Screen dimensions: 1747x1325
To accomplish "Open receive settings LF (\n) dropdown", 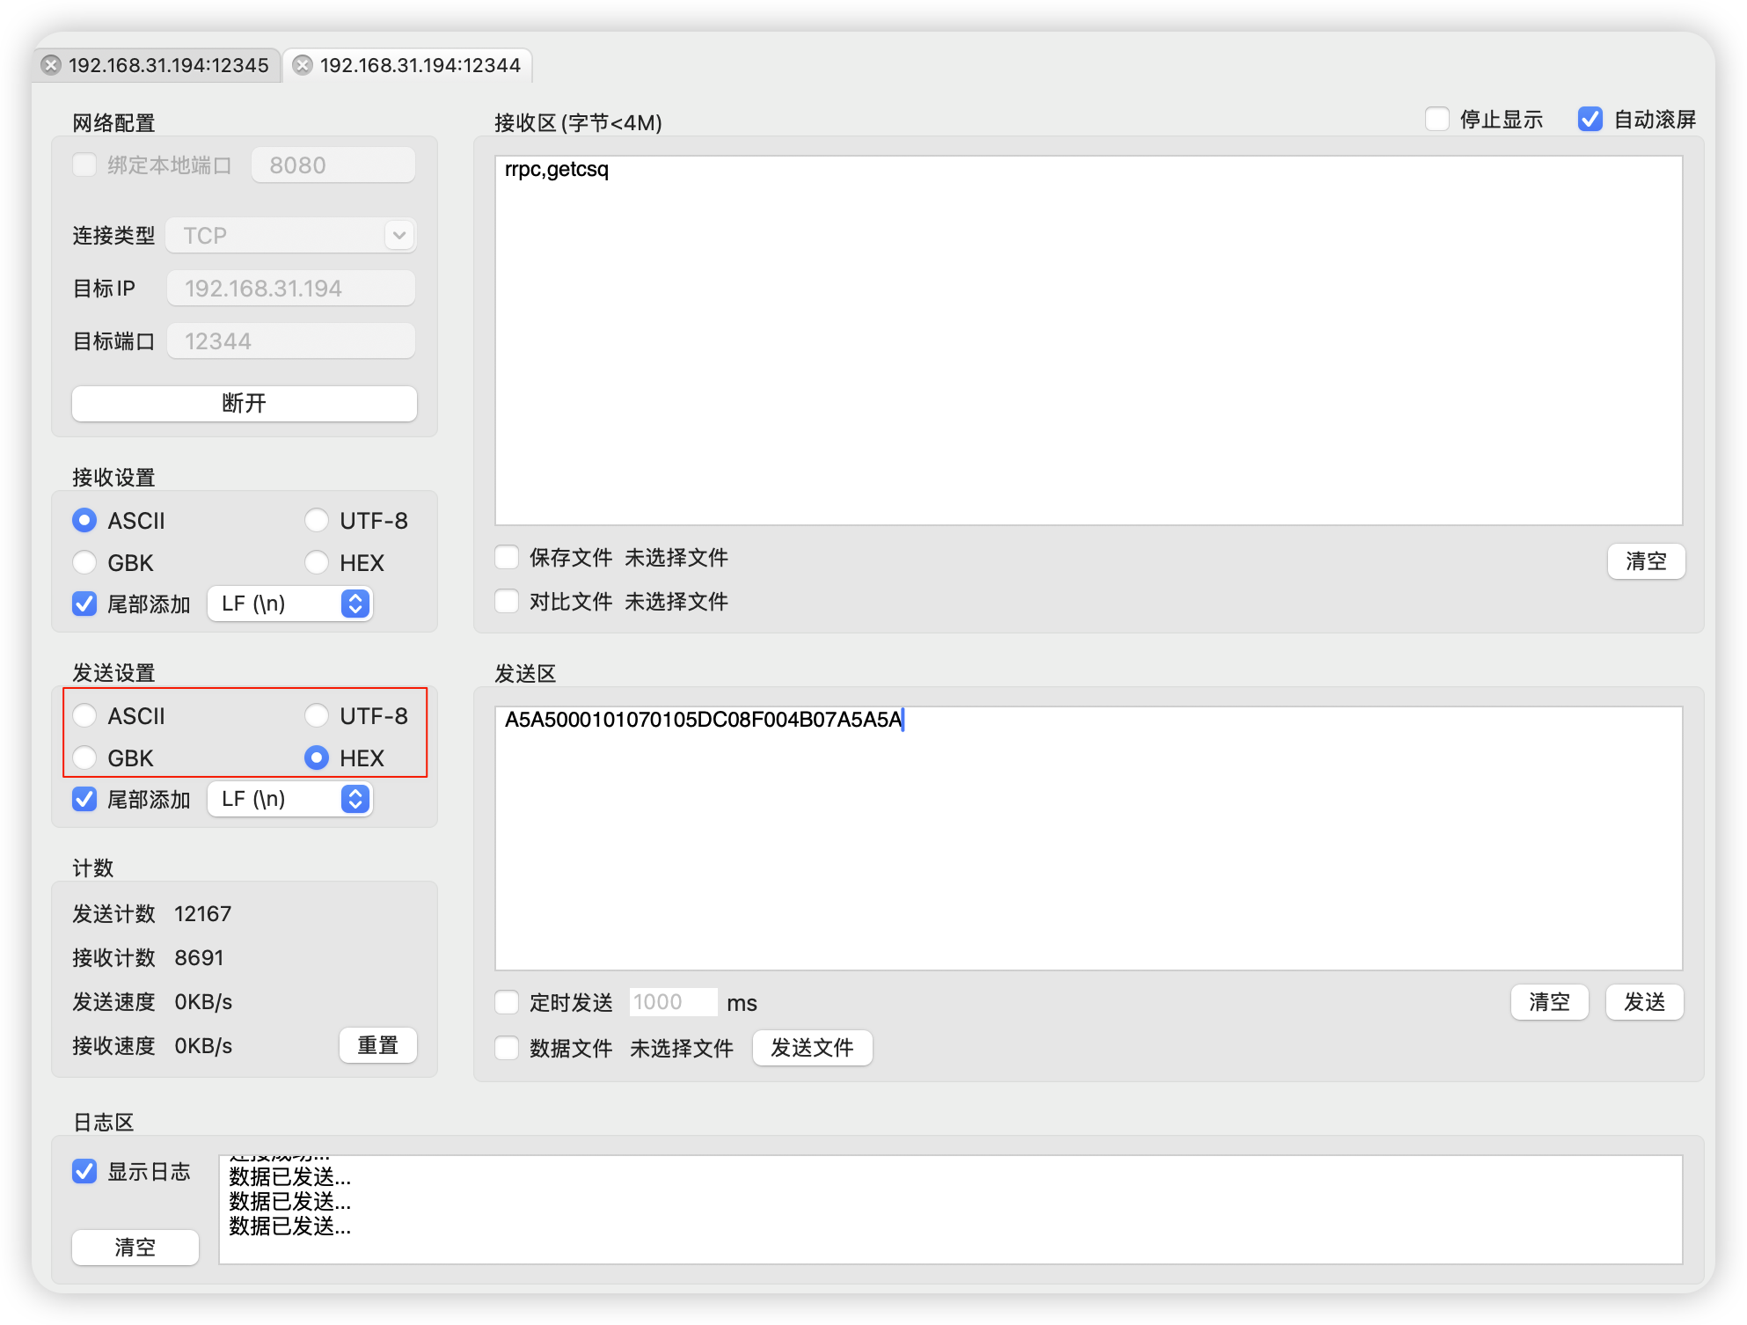I will coord(290,604).
